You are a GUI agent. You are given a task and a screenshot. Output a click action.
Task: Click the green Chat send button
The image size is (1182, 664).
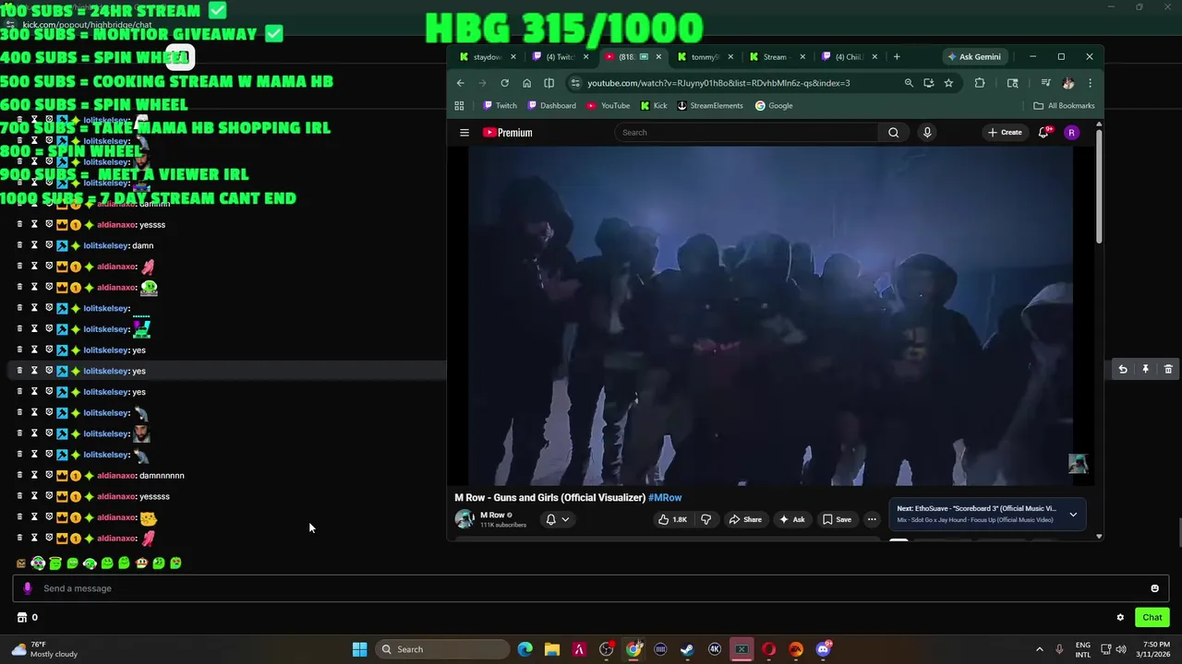1152,618
